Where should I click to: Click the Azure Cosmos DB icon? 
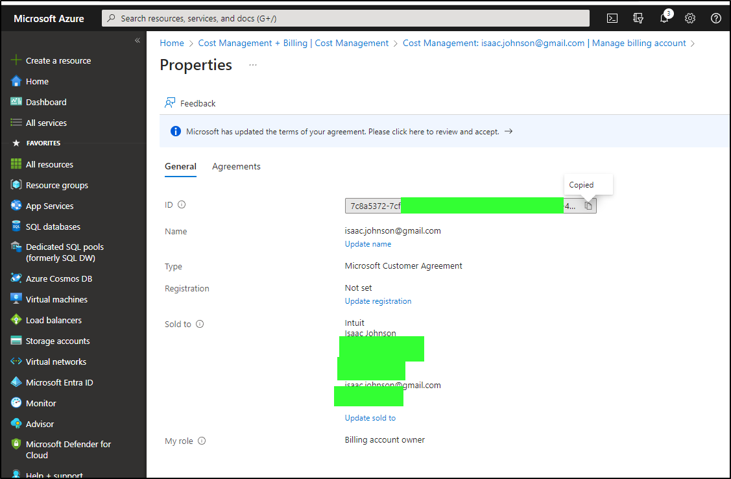click(x=16, y=278)
